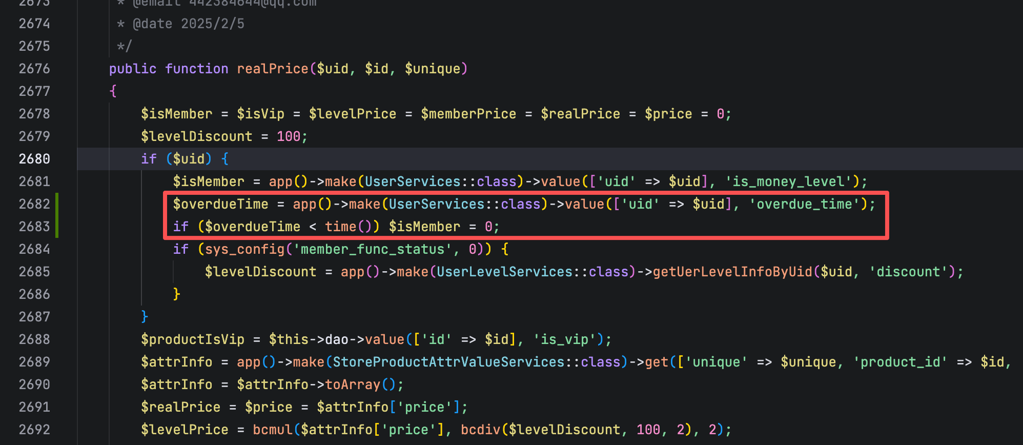
Task: Click the 'overdue_time' string literal
Action: click(x=804, y=204)
